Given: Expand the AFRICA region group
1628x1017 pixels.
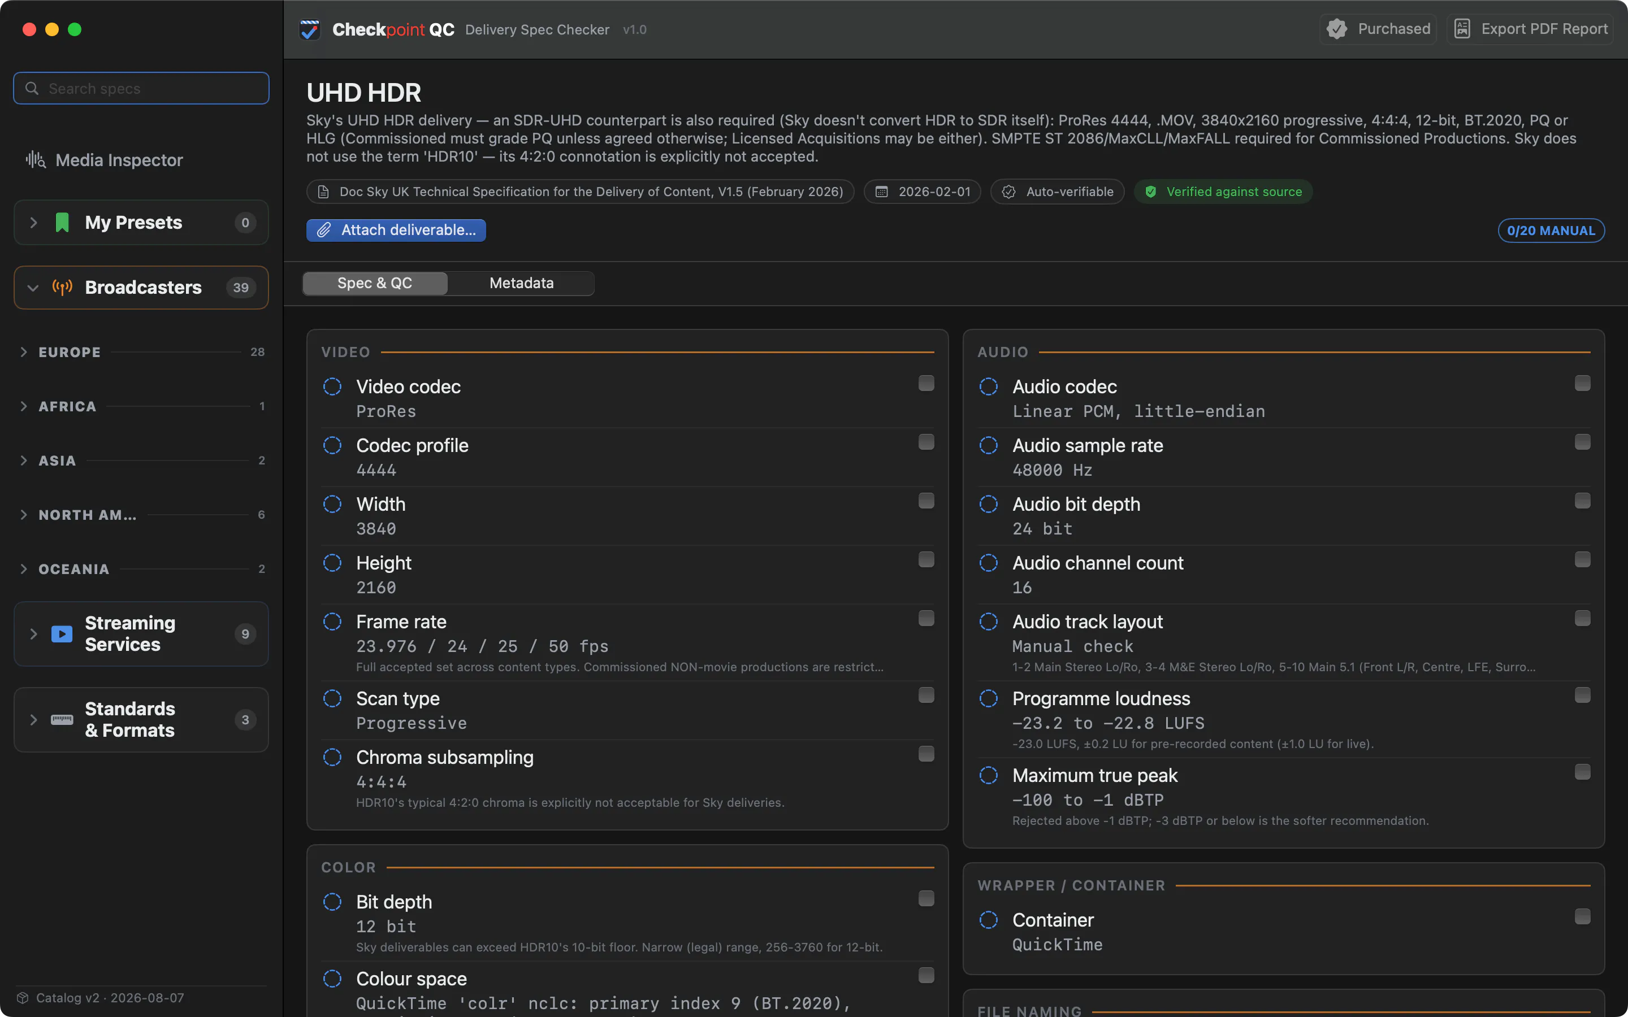Looking at the screenshot, I should click(24, 406).
